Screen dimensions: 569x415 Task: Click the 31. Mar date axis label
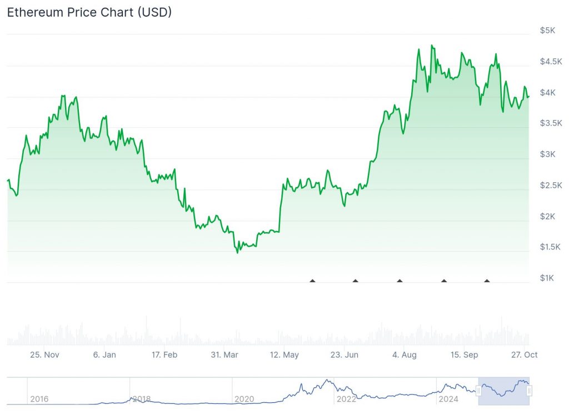(x=224, y=355)
